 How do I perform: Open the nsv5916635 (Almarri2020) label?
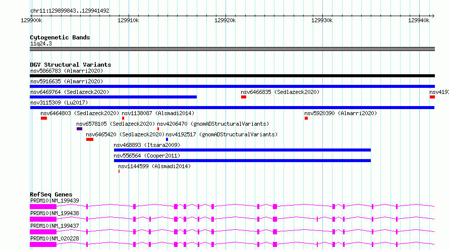[67, 81]
